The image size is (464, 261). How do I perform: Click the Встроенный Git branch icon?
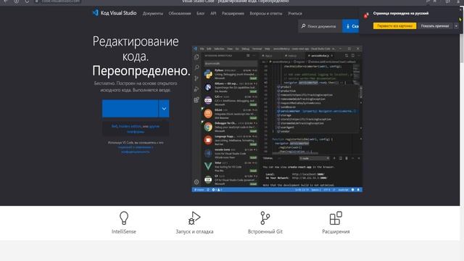265,218
